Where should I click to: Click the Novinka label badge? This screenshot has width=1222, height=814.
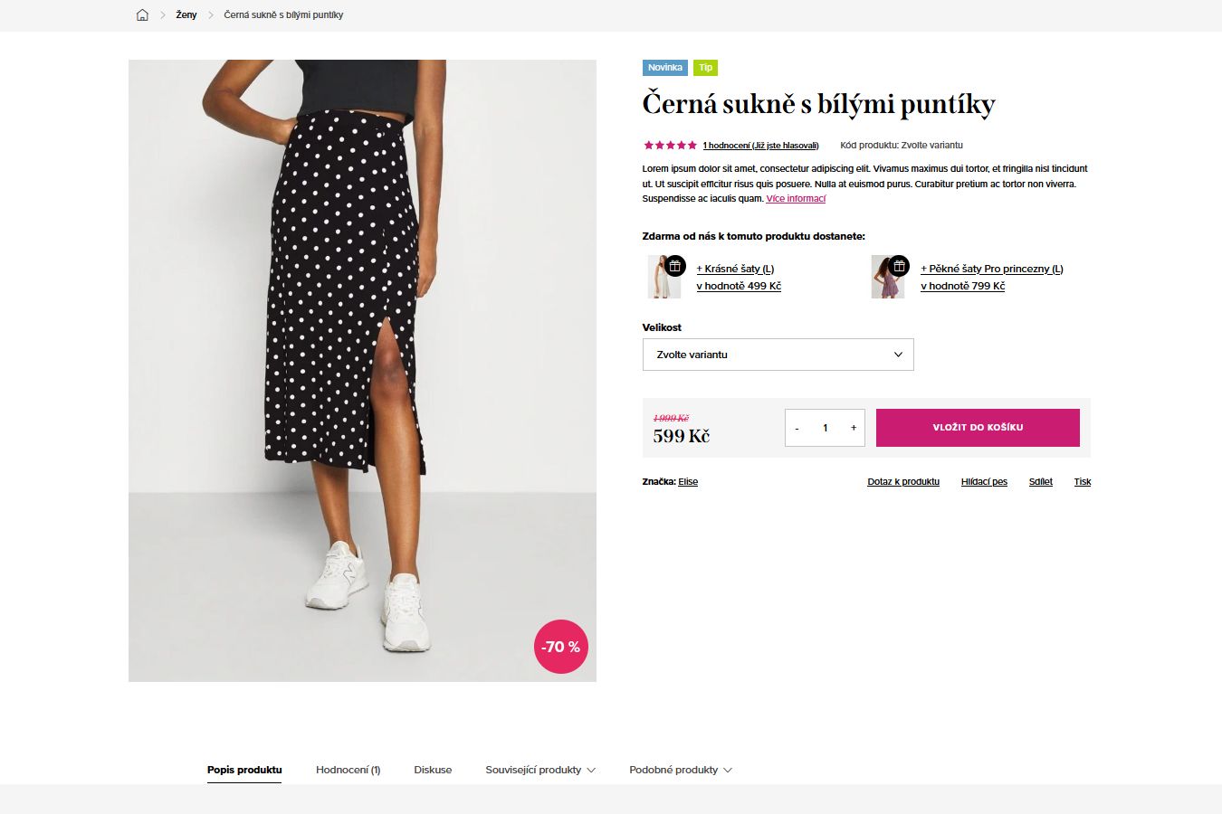click(665, 68)
